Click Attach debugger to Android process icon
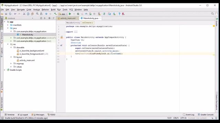 click(x=90, y=14)
